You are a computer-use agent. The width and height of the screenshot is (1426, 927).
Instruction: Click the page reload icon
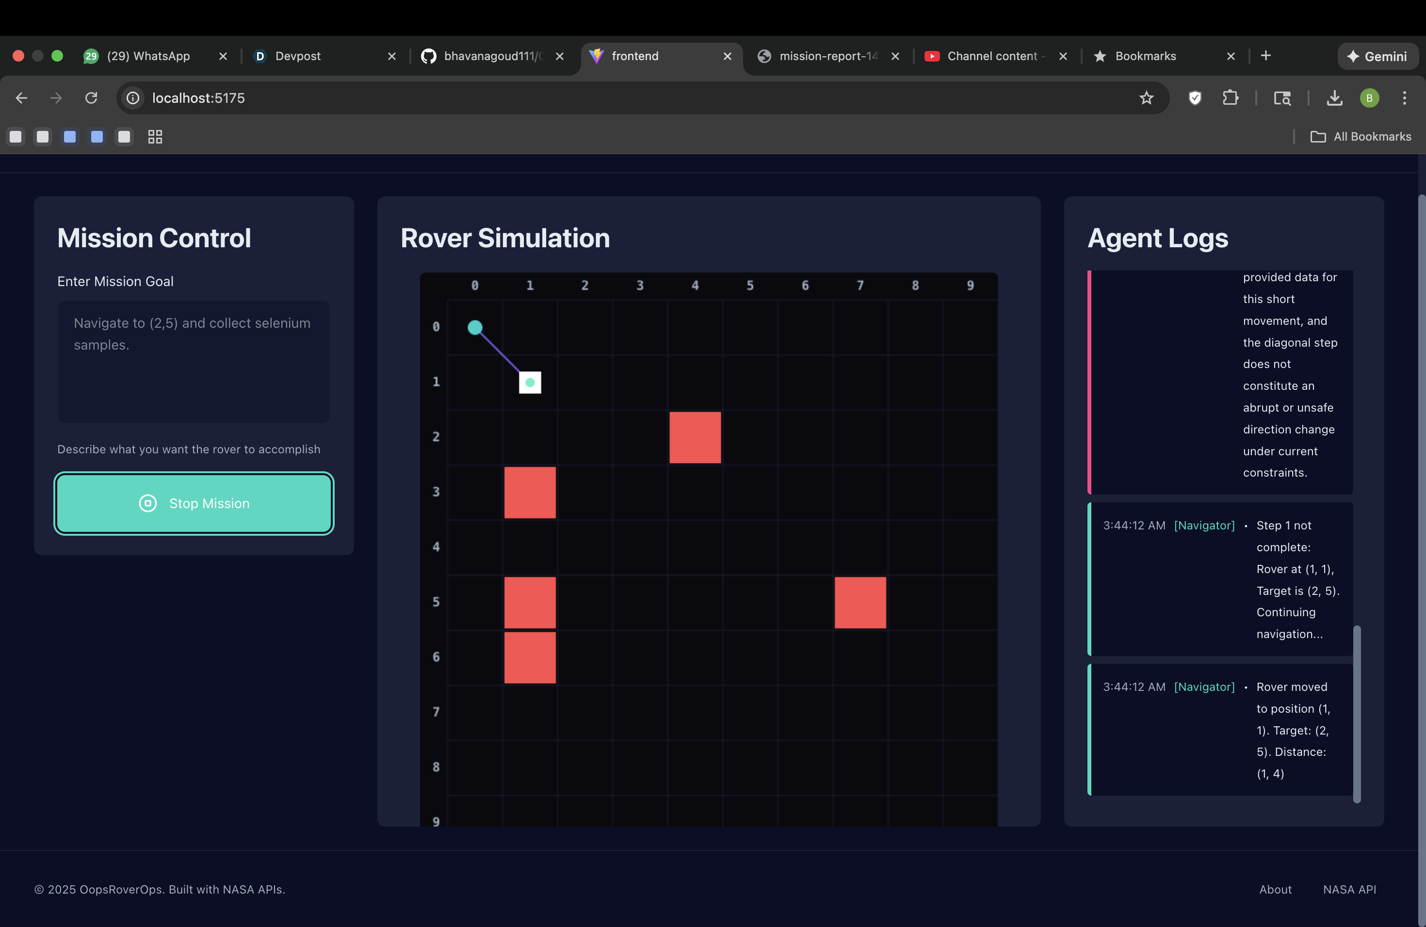point(91,97)
